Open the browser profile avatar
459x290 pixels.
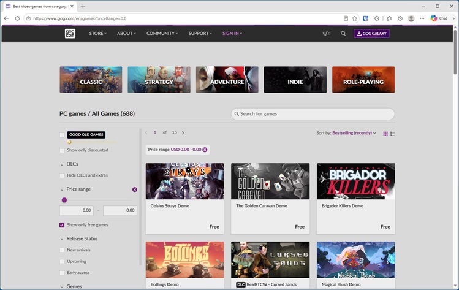pyautogui.click(x=411, y=18)
